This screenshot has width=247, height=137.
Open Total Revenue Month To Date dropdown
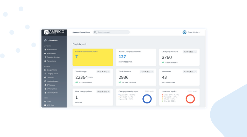click(147, 72)
